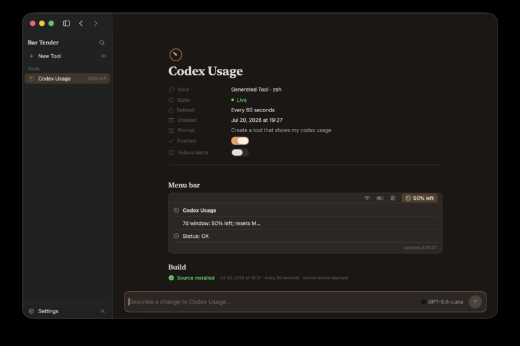Disable the Enabled toggle

[240, 140]
